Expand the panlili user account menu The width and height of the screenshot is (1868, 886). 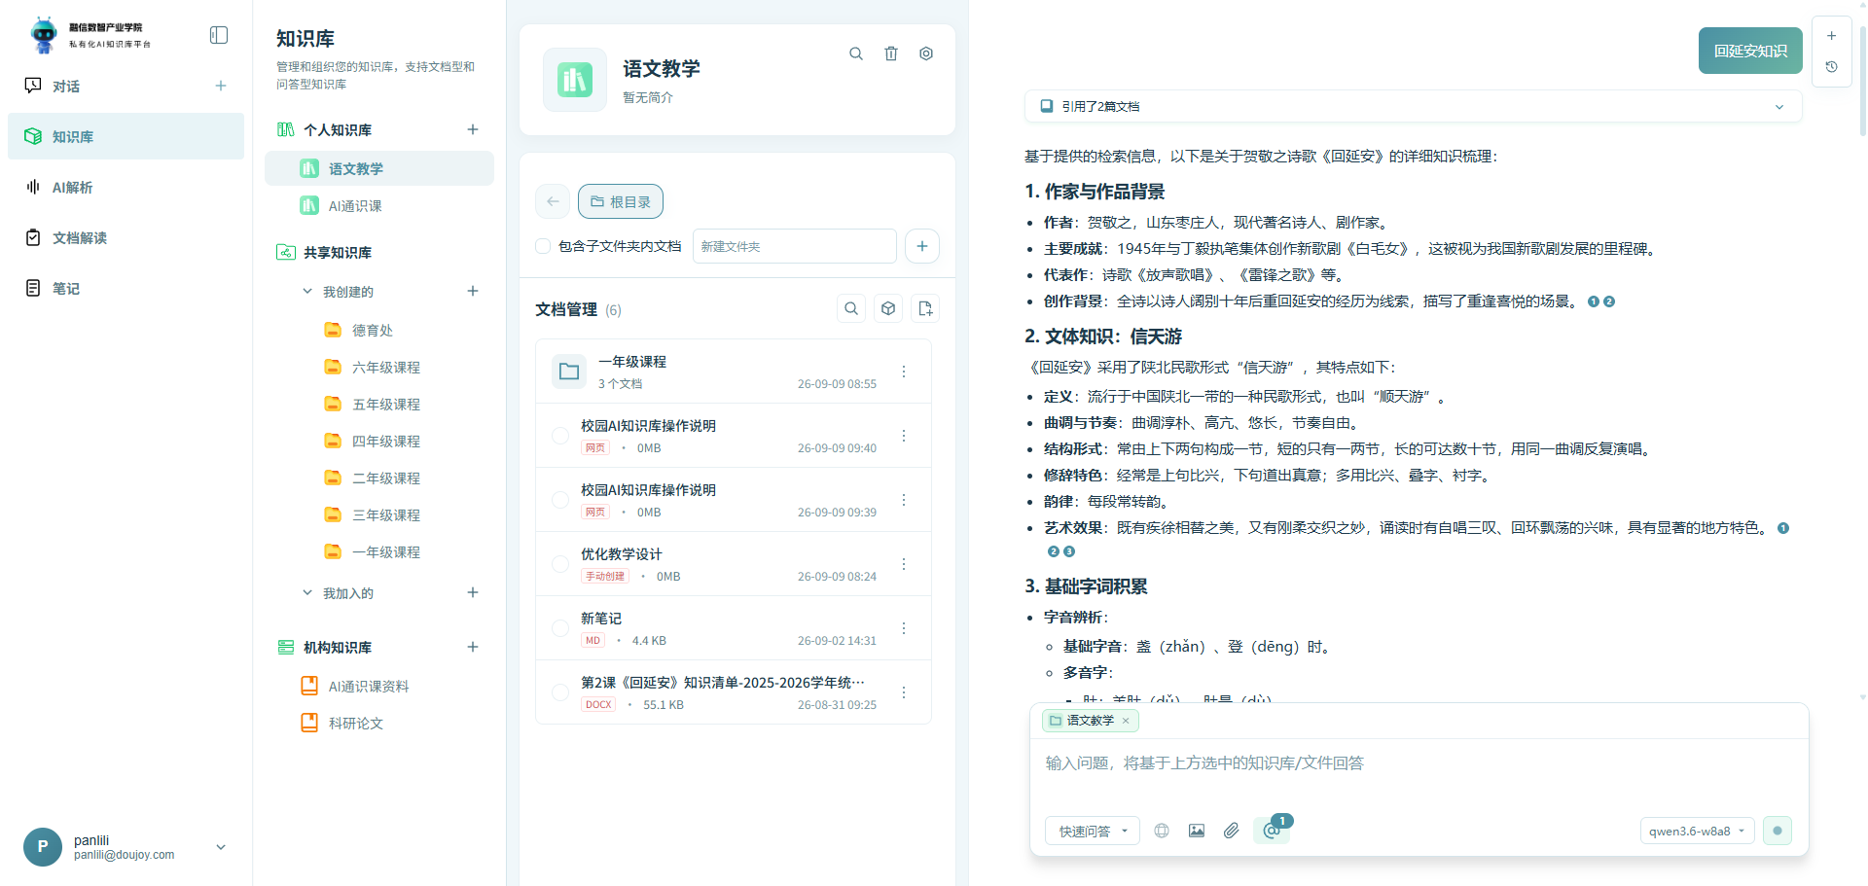pyautogui.click(x=221, y=847)
